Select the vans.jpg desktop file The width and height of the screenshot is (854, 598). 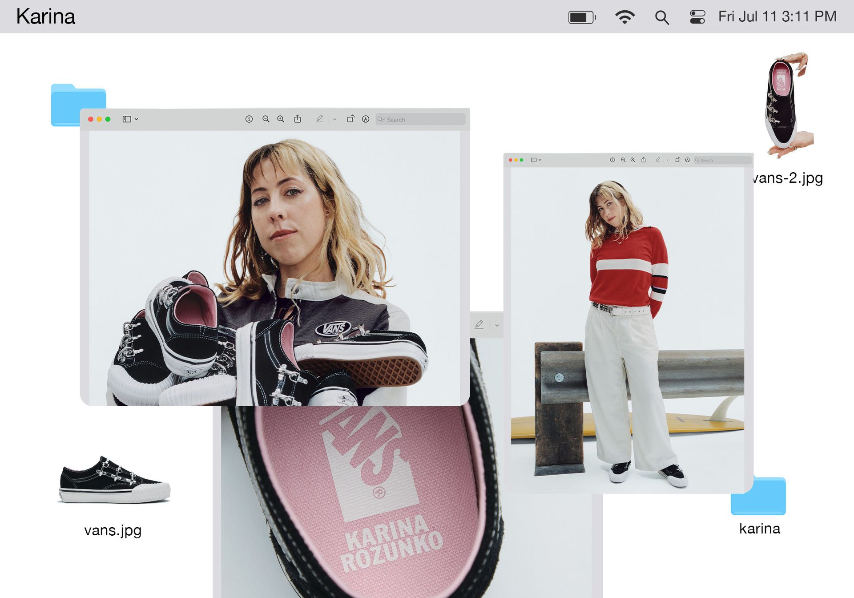pyautogui.click(x=114, y=494)
